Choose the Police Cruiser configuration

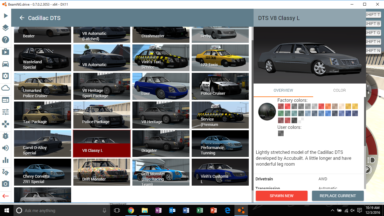[x=220, y=86]
